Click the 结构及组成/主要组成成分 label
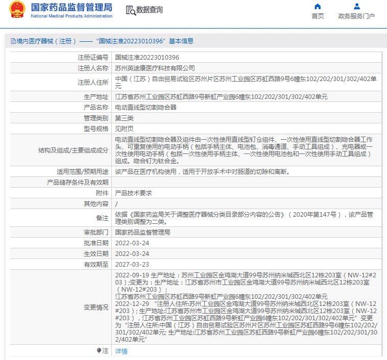Viewport: 387px width, 360px height. (x=74, y=150)
